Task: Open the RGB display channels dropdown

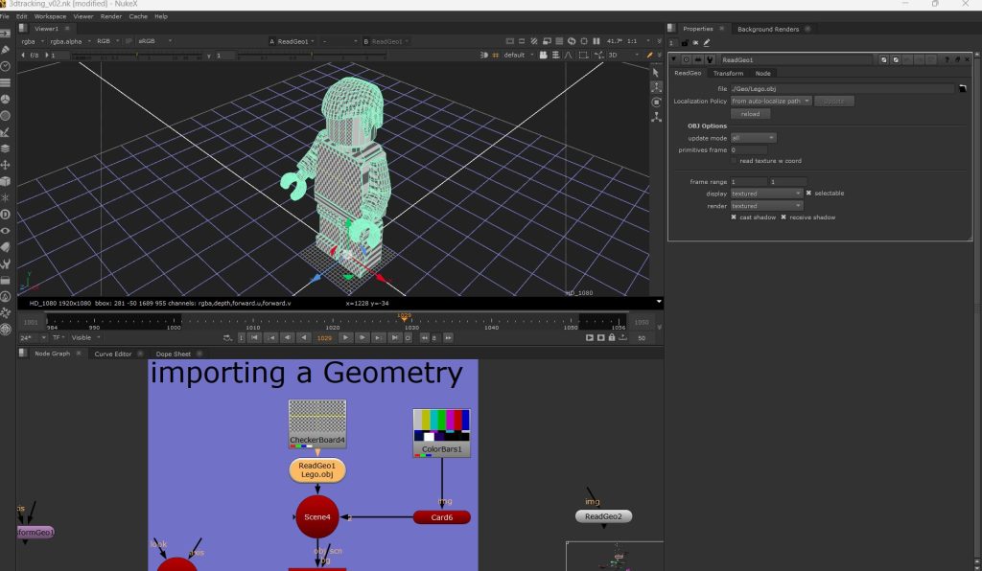Action: pos(107,42)
